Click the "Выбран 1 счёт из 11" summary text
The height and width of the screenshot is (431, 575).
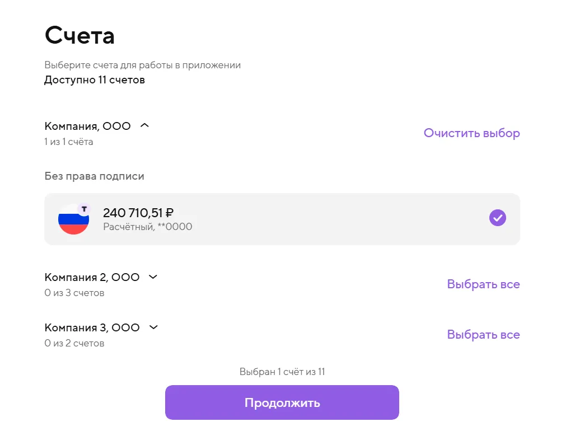point(282,372)
